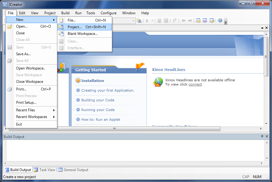Open the document window list arrow

[x=262, y=28]
